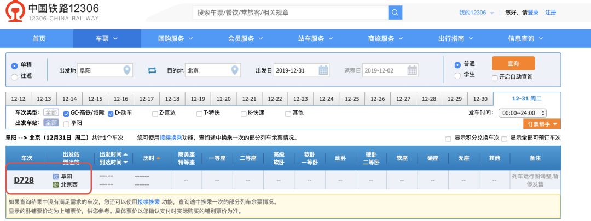Sort by arrival time descending arrow

point(125,163)
